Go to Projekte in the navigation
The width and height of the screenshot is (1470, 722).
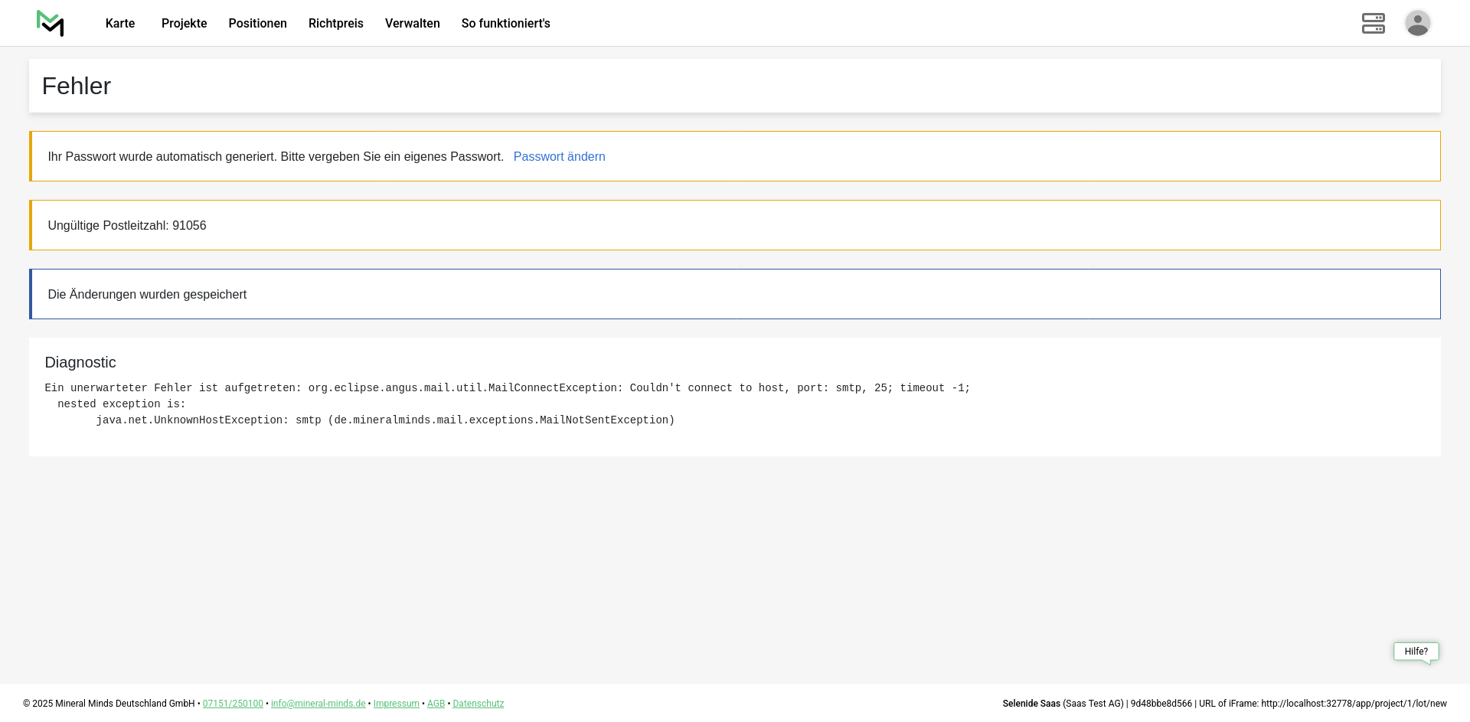[184, 23]
